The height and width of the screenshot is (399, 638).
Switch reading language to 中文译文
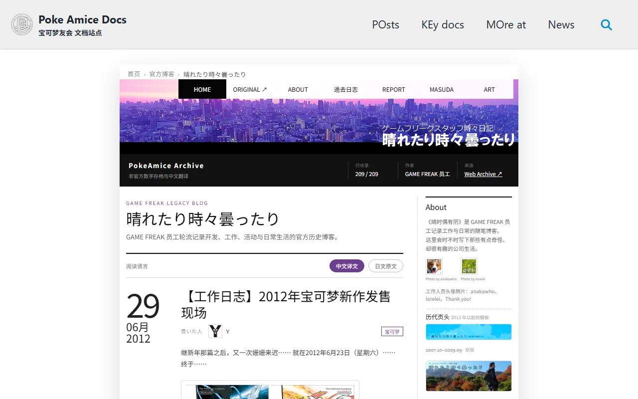347,266
